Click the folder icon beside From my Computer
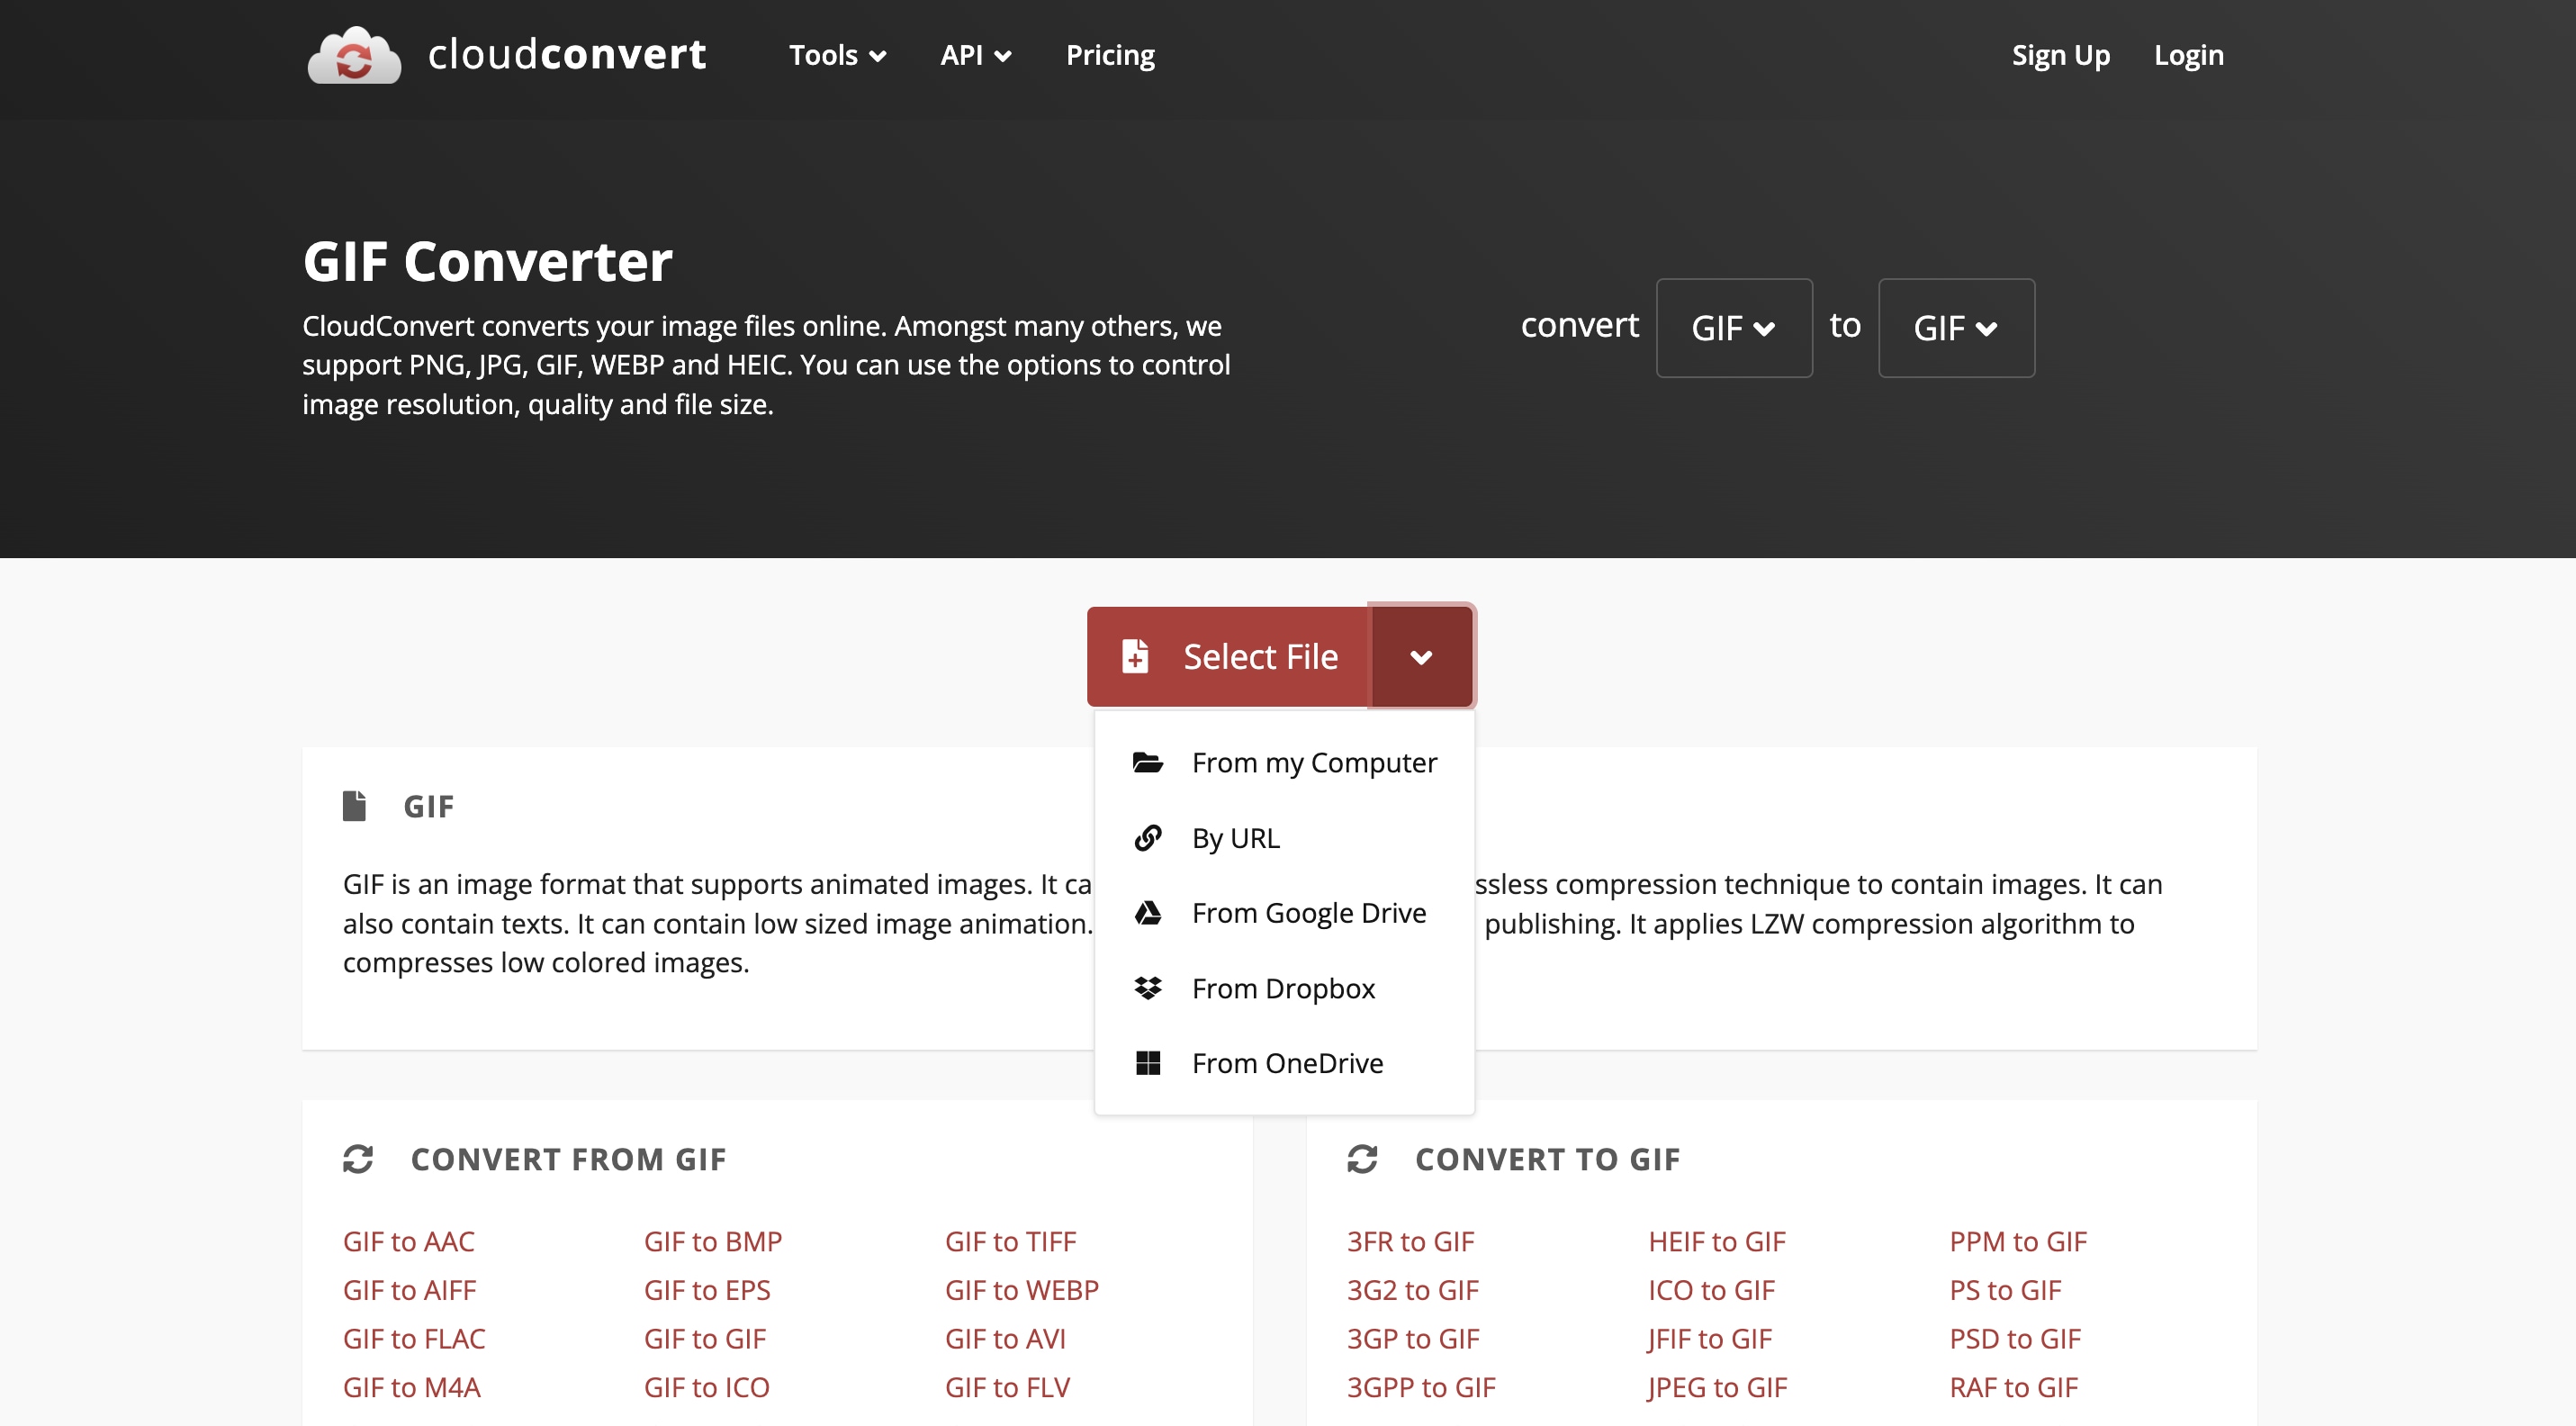 click(1147, 763)
